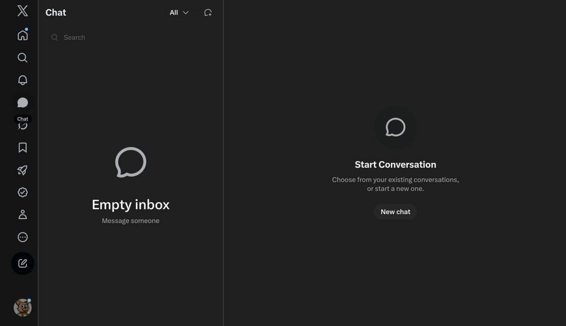Click the Search chats field
The width and height of the screenshot is (566, 326).
[131, 38]
